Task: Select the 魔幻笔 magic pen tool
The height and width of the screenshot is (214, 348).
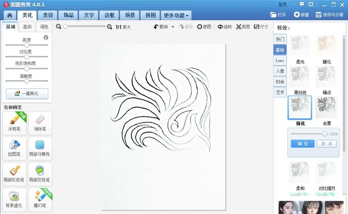Action: (40, 199)
